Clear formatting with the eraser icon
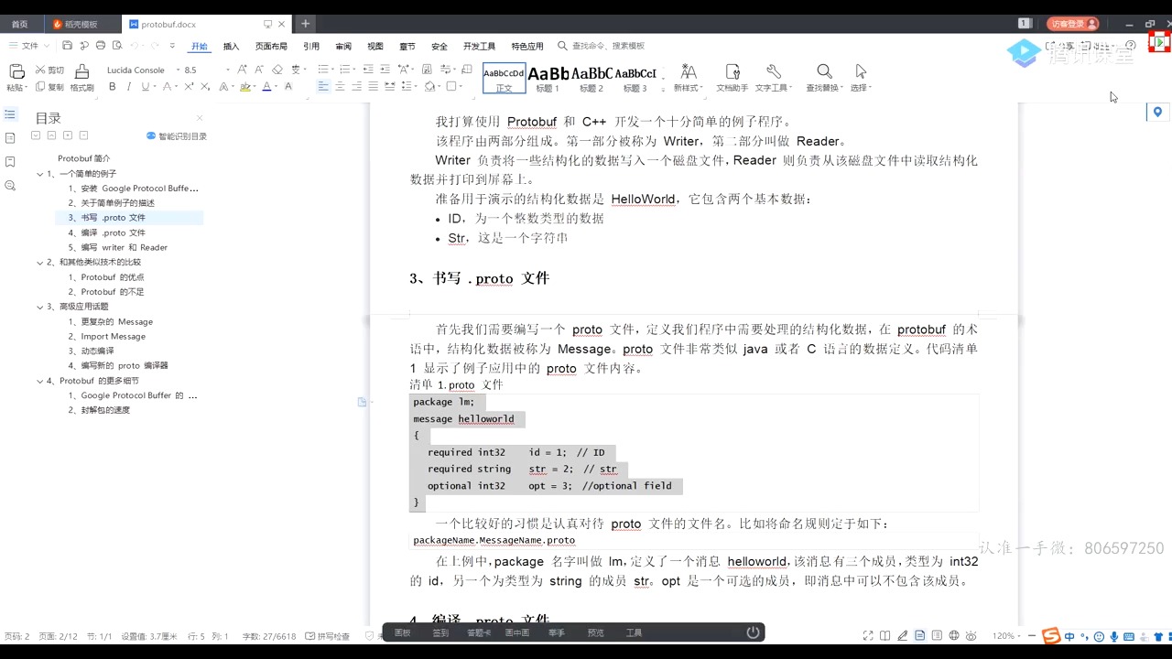 (277, 70)
